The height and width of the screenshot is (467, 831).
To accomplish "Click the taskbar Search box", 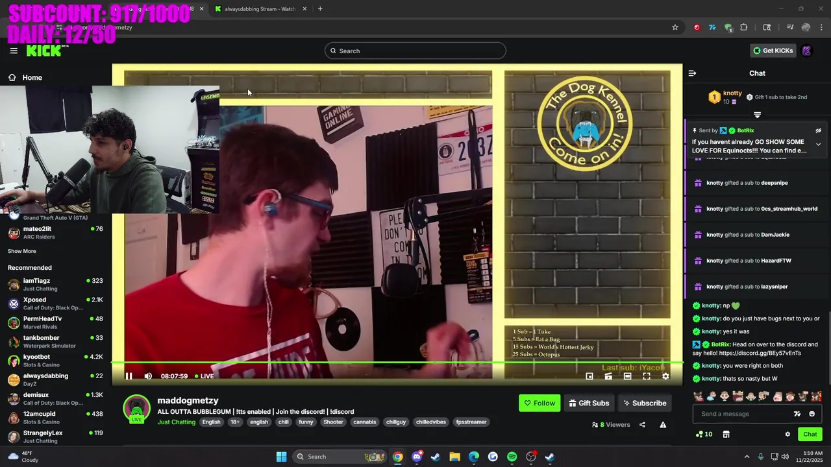I will coord(340,457).
